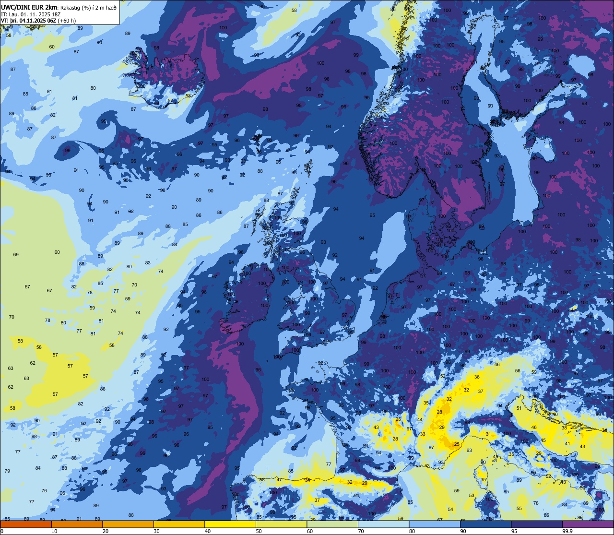
Task: Click the "33" humidity value on the map
Action: (x=423, y=434)
